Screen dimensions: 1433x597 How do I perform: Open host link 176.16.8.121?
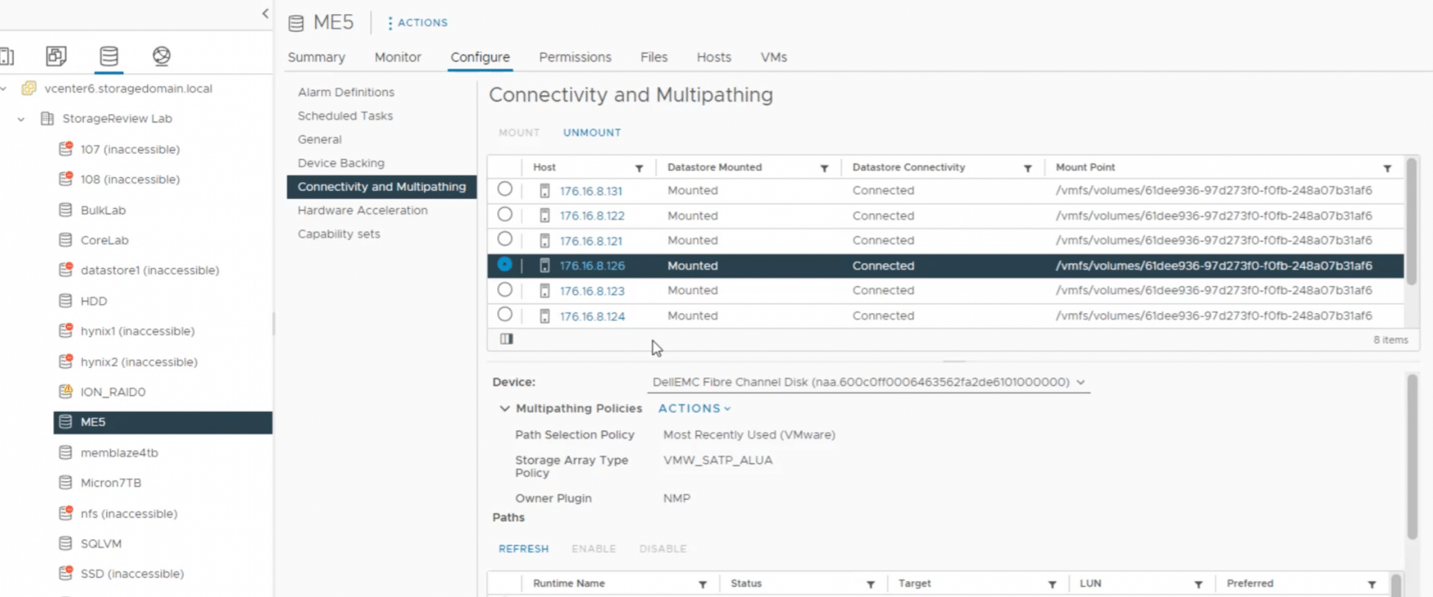click(591, 241)
